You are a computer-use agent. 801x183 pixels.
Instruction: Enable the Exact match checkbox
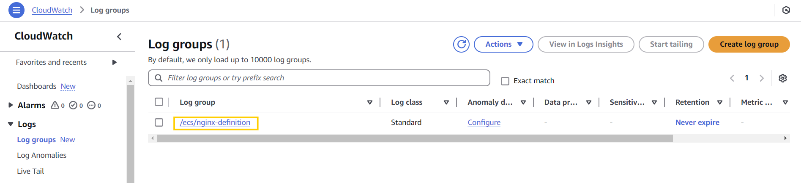tap(505, 81)
